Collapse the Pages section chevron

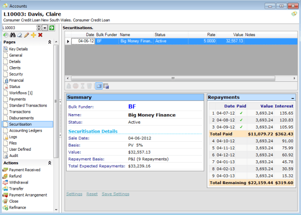(x=49, y=42)
